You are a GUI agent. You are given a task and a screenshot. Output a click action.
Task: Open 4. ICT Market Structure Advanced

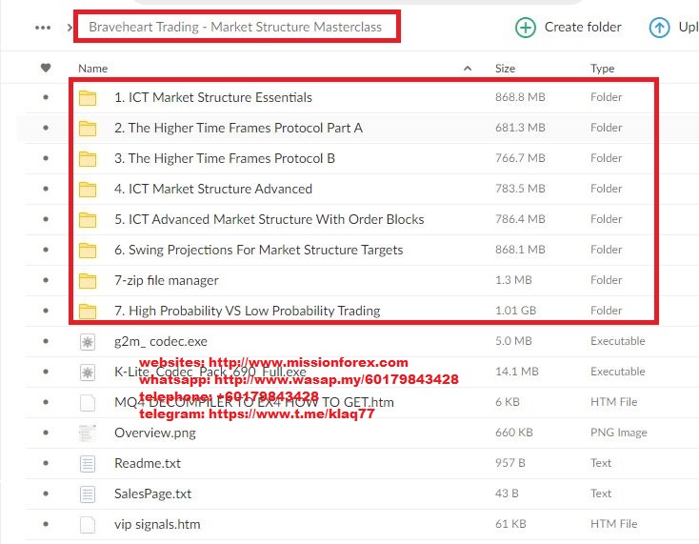coord(213,189)
